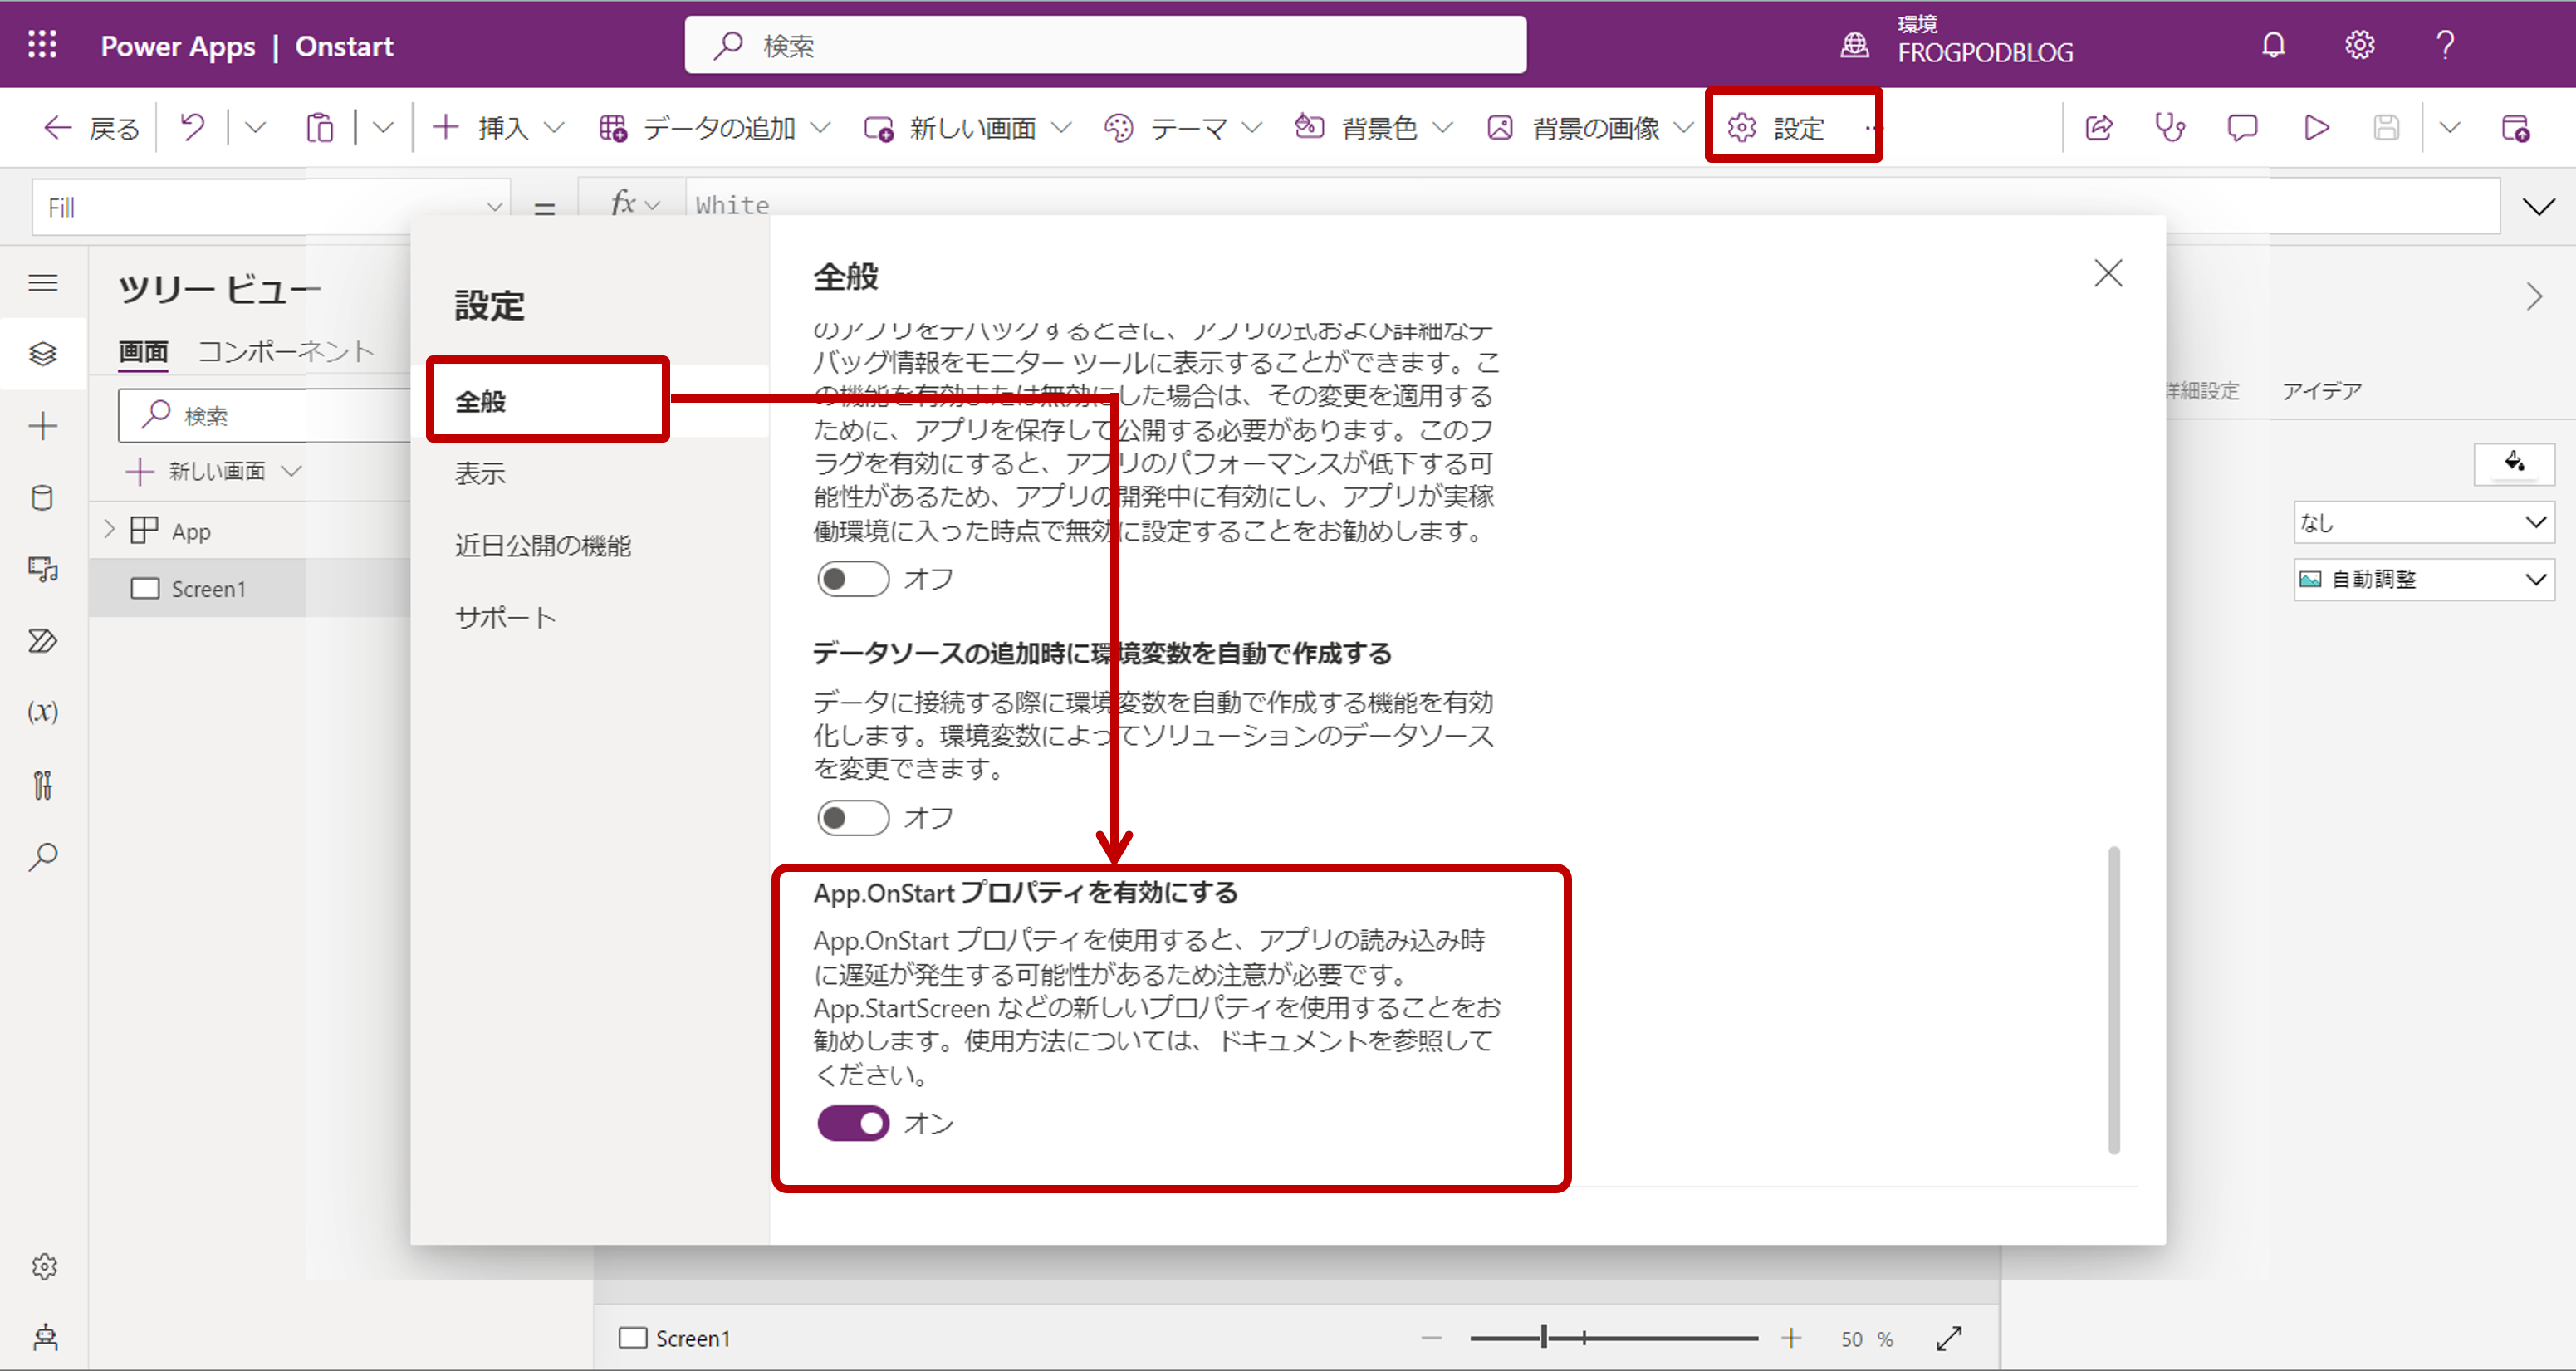
Task: Click the environment globe icon
Action: click(x=1855, y=45)
